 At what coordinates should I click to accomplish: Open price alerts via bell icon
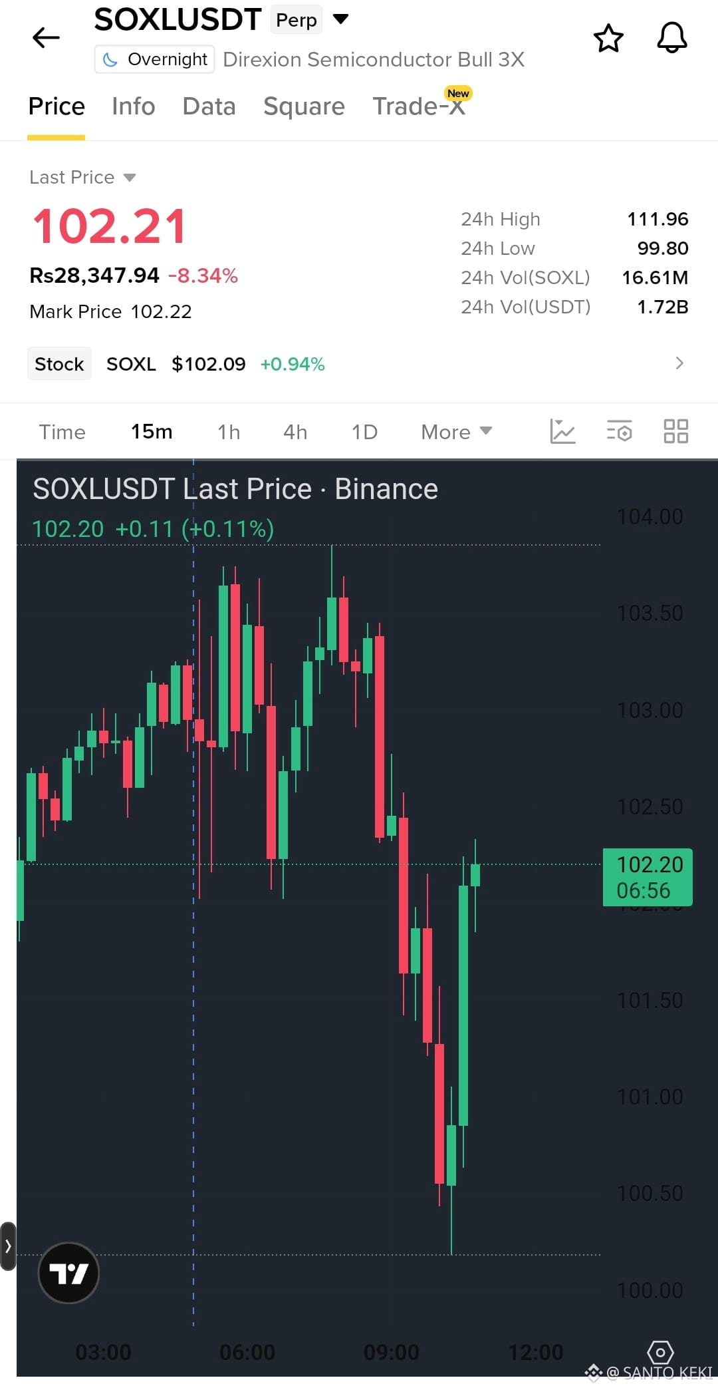671,38
